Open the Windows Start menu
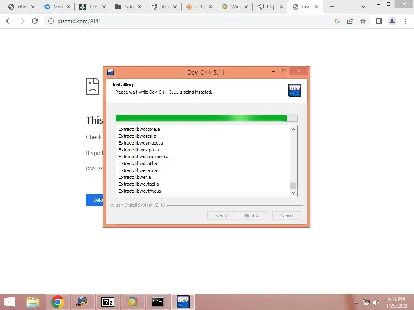 click(x=10, y=302)
